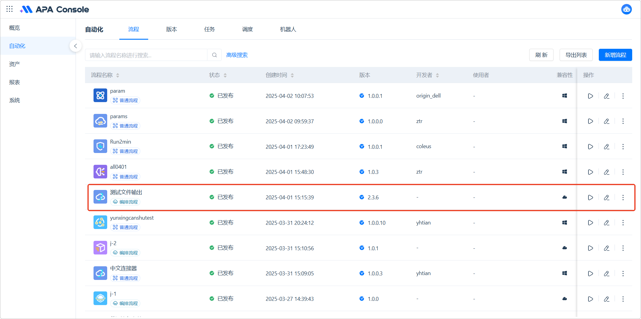Open 报表 in the sidebar

(38, 82)
